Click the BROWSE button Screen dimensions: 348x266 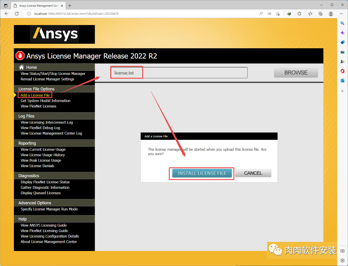click(296, 73)
